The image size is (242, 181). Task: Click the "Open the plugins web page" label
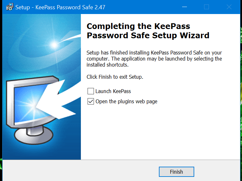coord(126,101)
